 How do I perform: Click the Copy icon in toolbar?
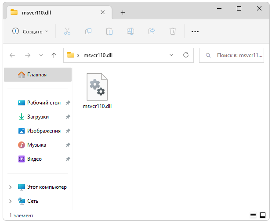click(x=88, y=31)
